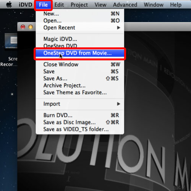Expand the Import submenu

point(80,104)
